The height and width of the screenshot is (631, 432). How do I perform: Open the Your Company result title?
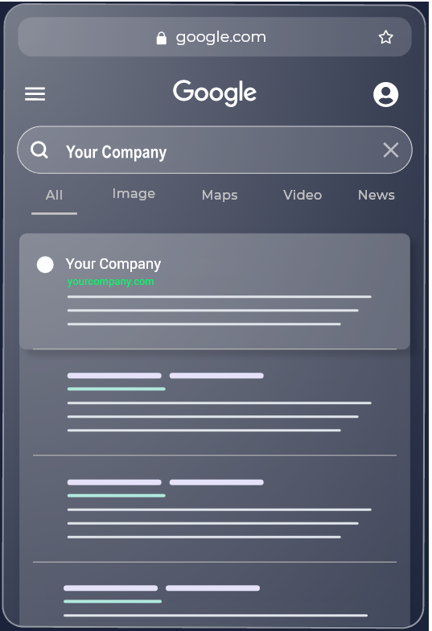113,264
